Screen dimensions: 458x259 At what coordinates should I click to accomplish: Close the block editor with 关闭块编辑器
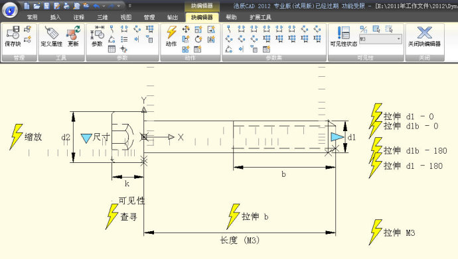[424, 36]
